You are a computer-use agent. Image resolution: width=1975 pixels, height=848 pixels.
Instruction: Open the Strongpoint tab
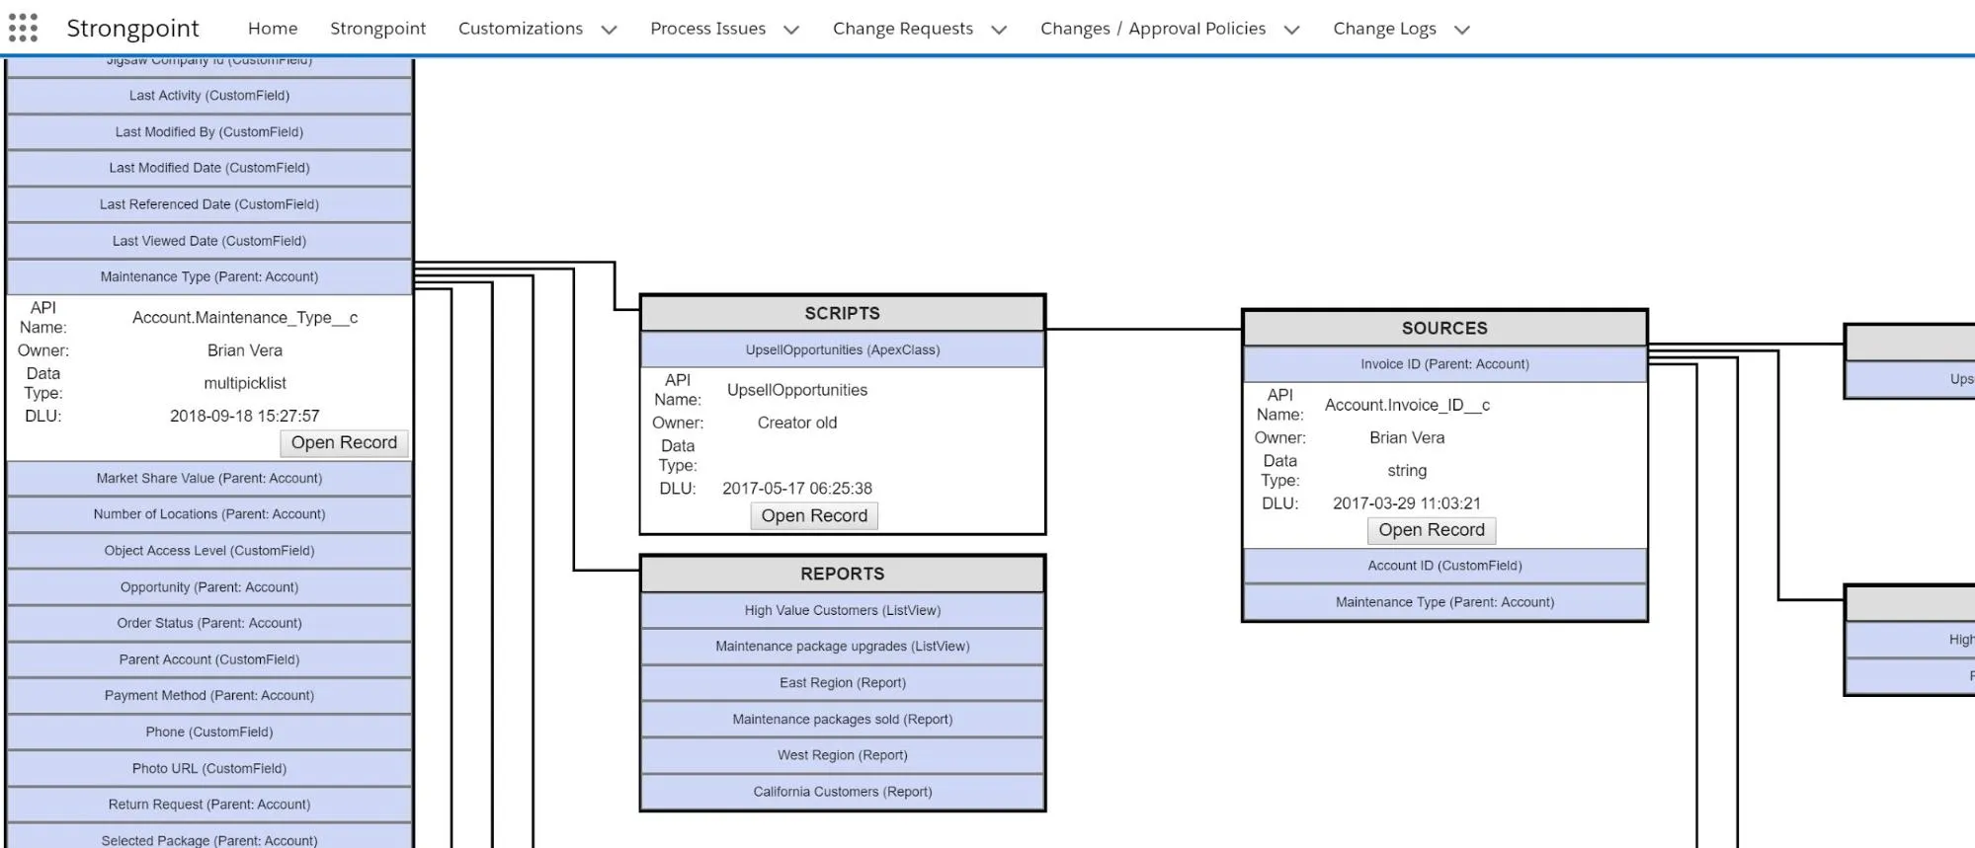[x=377, y=29]
